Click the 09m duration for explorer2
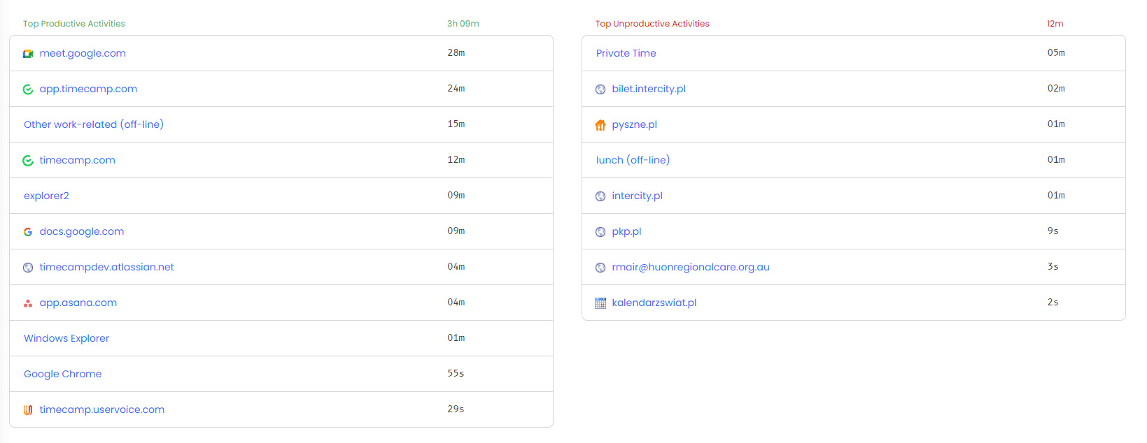This screenshot has width=1147, height=443. click(456, 195)
